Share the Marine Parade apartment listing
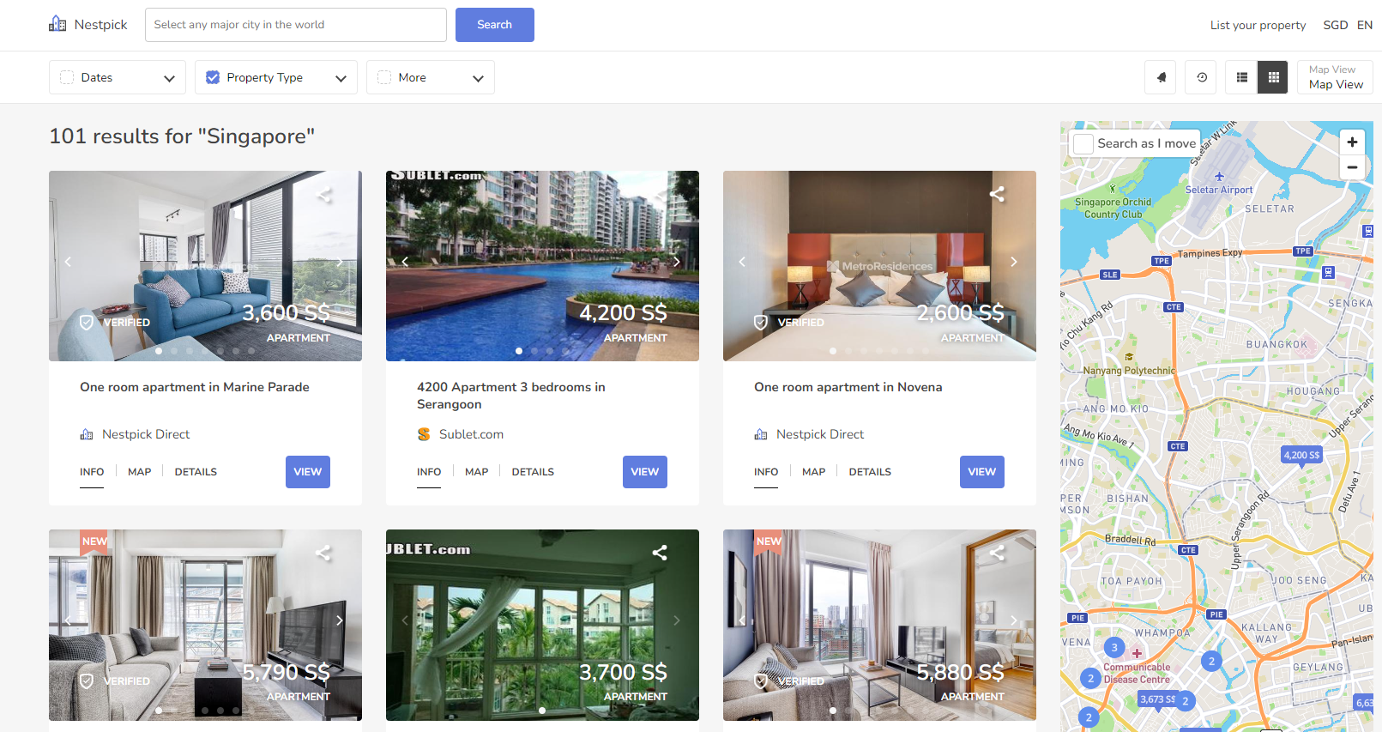The width and height of the screenshot is (1382, 732). coord(323,195)
